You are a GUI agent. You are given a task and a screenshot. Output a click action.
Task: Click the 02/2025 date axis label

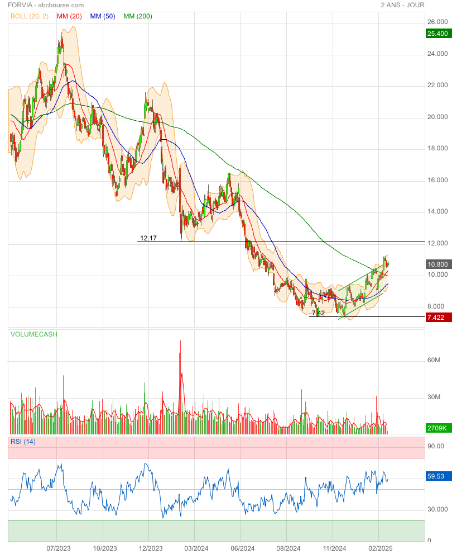381,548
